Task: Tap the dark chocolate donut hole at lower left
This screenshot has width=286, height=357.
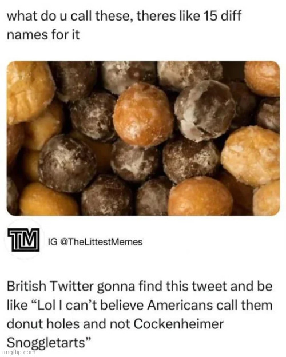Action: click(x=66, y=164)
